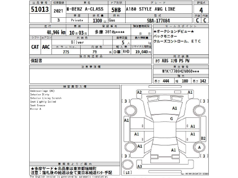Click the height value 142
The width and height of the screenshot is (238, 178).
[x=203, y=81]
